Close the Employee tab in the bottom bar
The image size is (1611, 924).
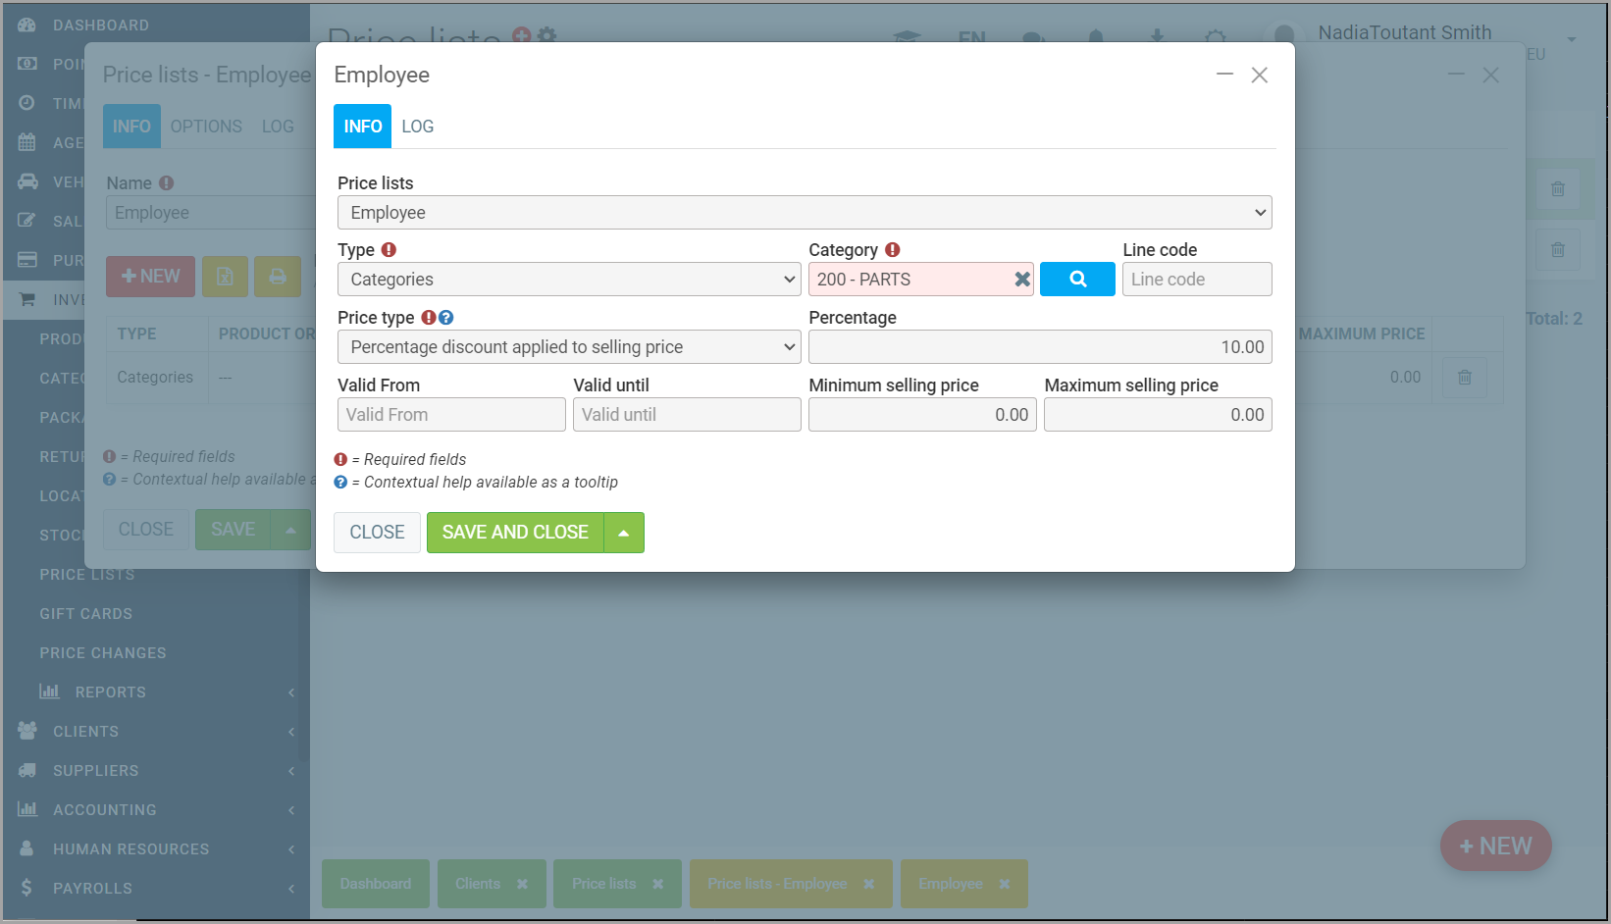pos(1004,884)
